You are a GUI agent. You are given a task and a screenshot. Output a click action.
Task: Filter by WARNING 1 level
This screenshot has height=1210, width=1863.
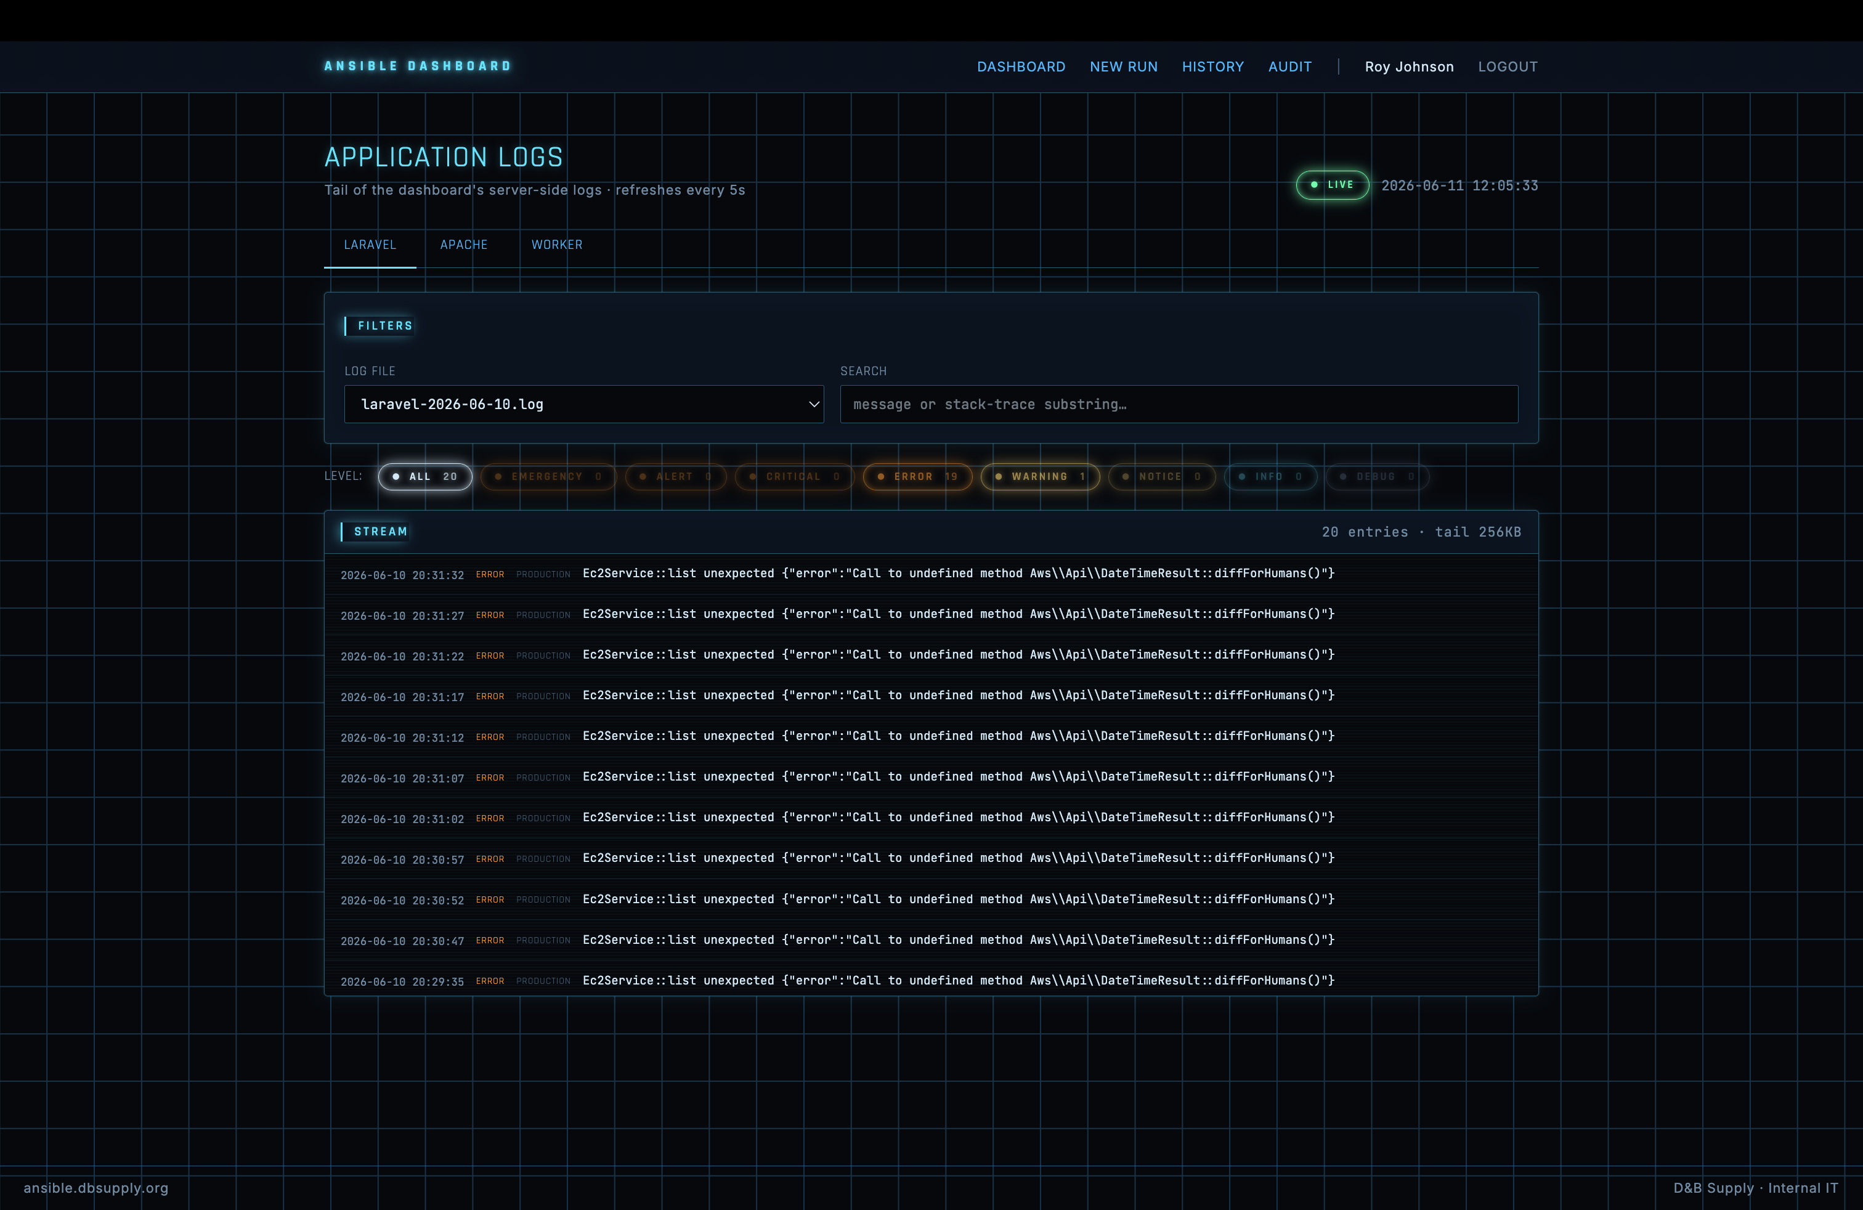1041,477
